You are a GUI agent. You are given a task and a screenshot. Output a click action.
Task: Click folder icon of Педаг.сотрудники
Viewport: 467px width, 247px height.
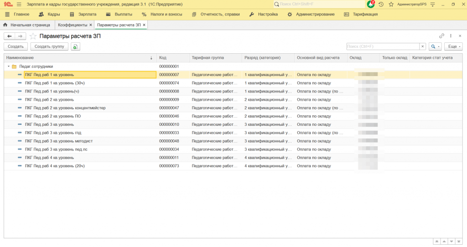click(14, 67)
